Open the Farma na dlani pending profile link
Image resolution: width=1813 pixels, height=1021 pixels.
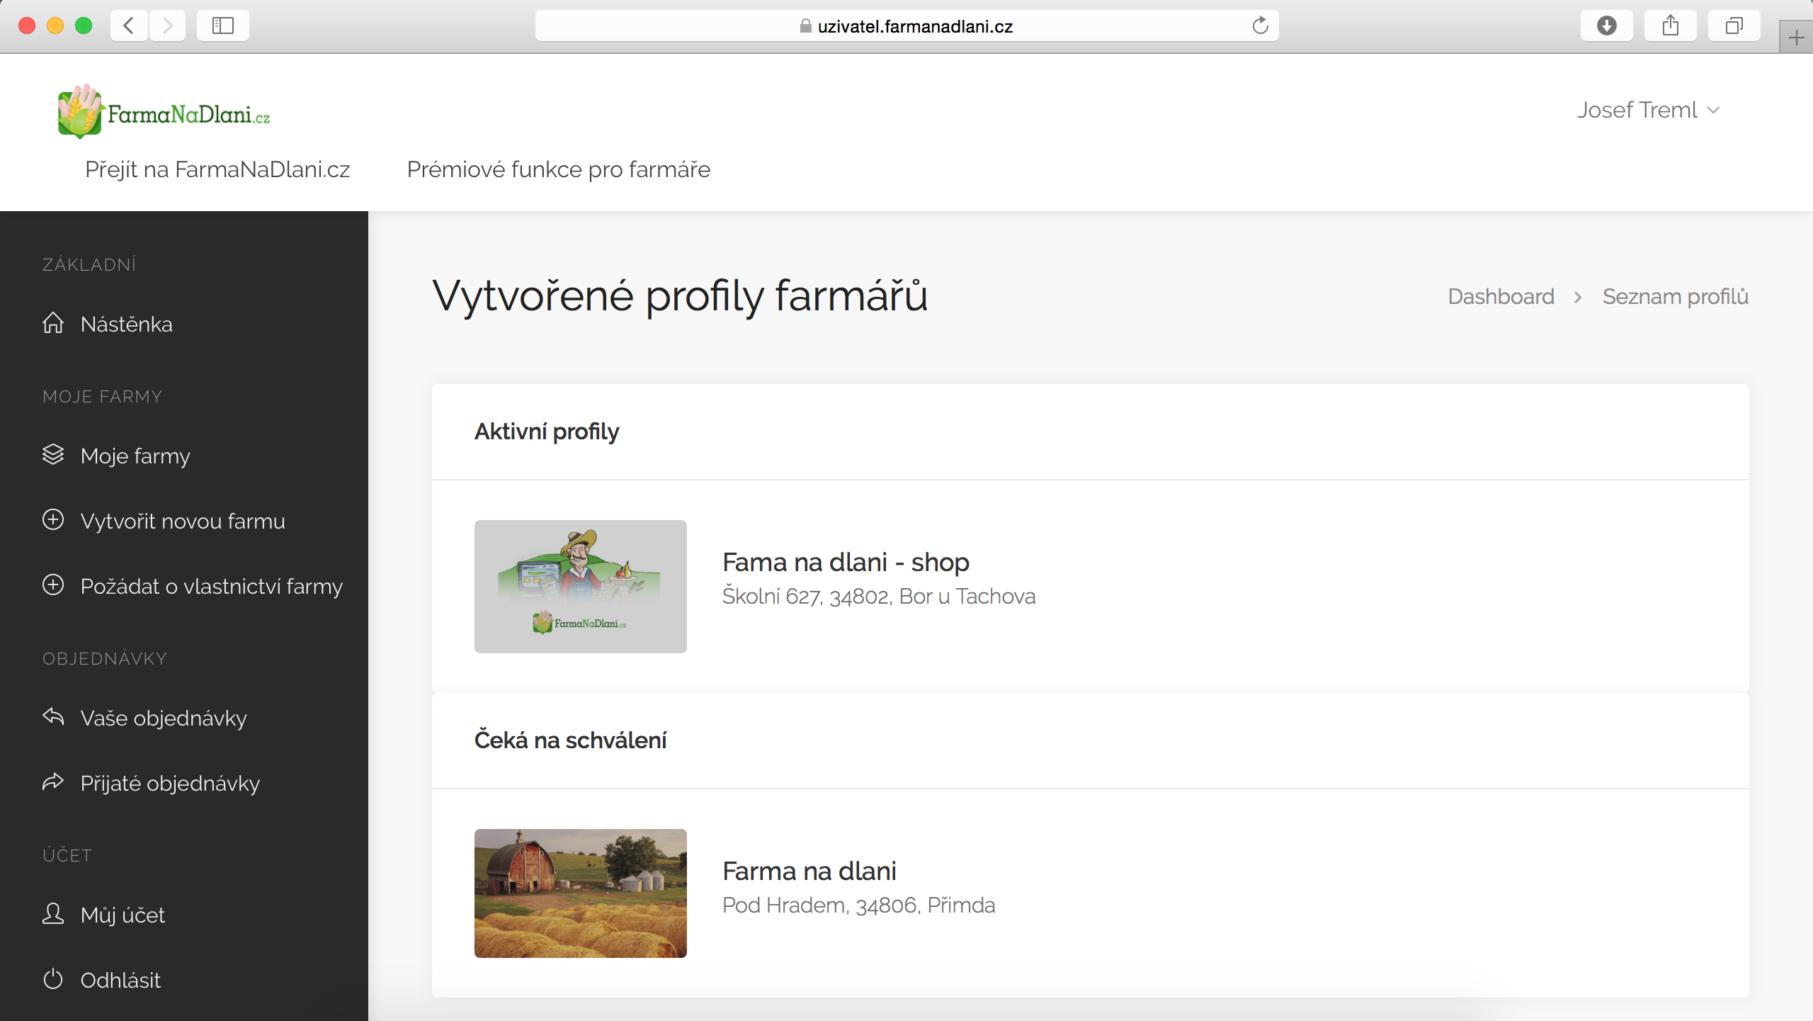click(809, 871)
